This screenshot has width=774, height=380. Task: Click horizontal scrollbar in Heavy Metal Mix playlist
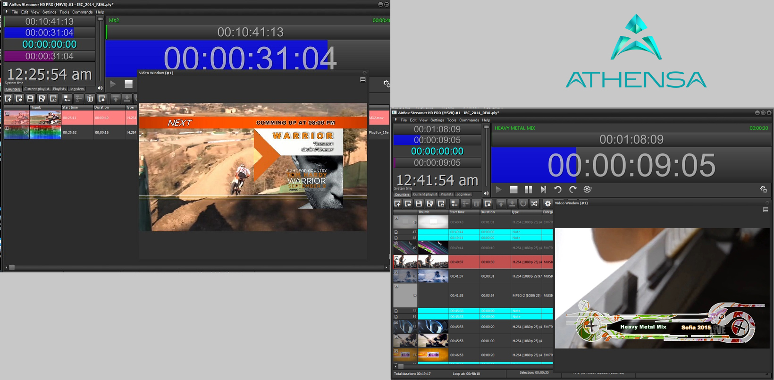(401, 366)
